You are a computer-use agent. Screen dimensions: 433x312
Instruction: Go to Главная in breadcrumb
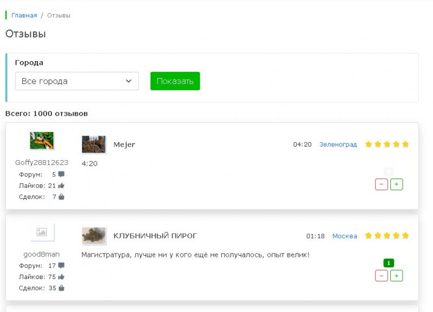pyautogui.click(x=24, y=15)
